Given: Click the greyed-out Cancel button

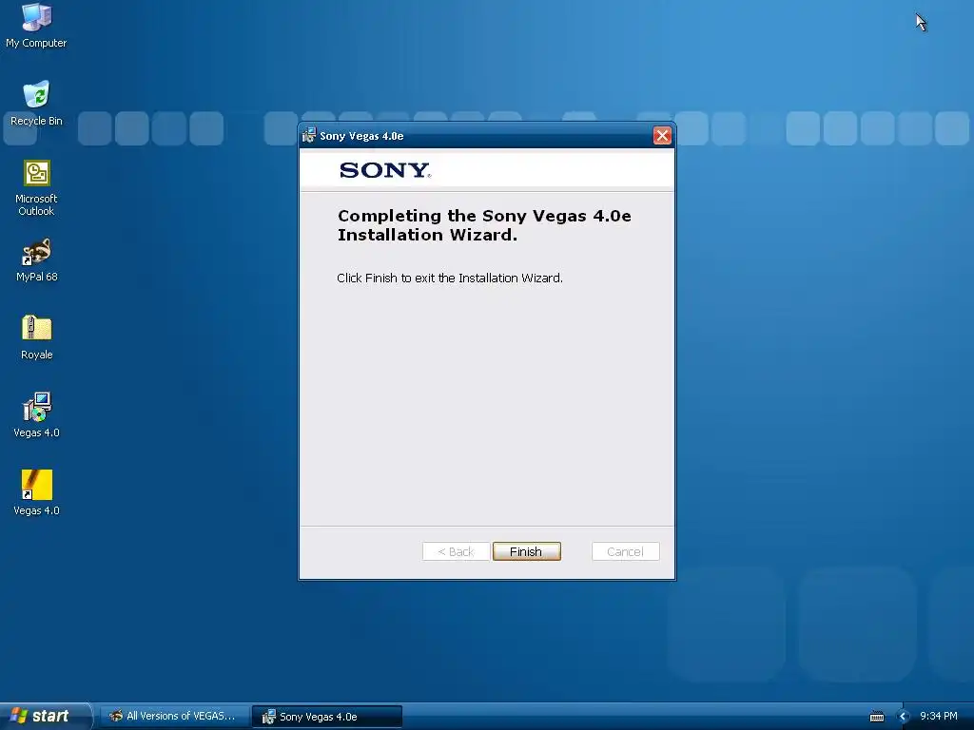Looking at the screenshot, I should coord(625,551).
